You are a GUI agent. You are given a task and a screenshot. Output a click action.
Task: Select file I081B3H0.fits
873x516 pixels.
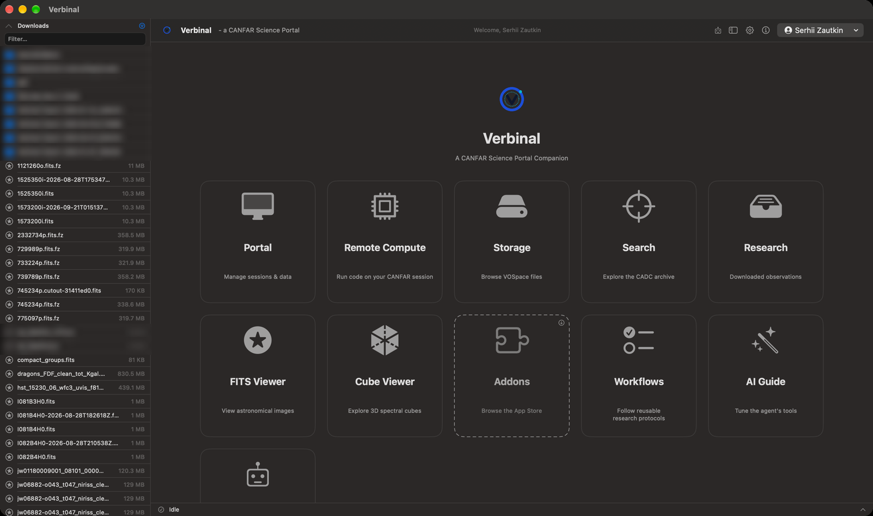75,402
